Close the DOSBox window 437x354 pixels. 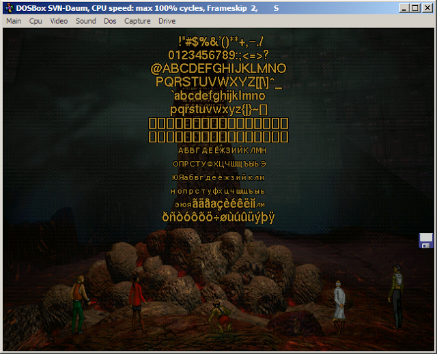427,8
